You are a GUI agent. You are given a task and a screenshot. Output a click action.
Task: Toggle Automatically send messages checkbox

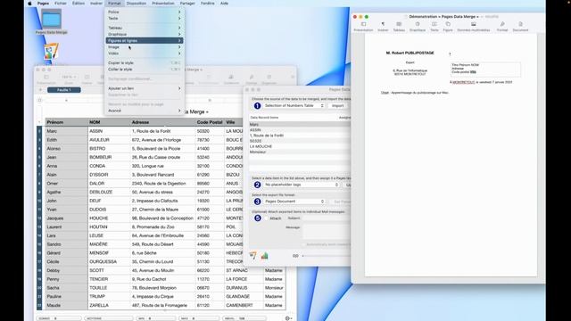pos(303,244)
